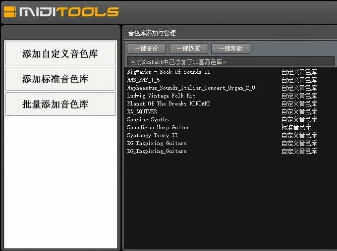Open 添加自定义音色库 button
This screenshot has height=251, width=337.
tap(60, 53)
